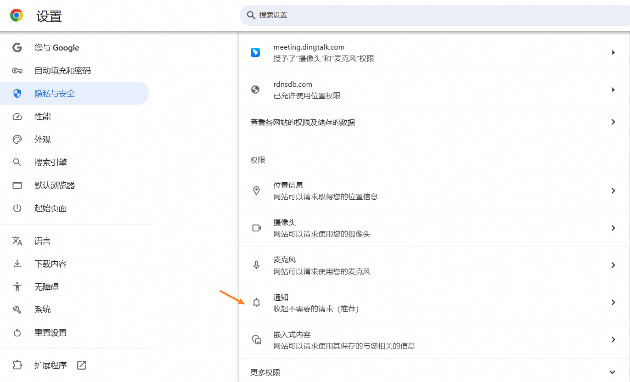Open meeting.dingtalk.com permissions via its arrow
The height and width of the screenshot is (382, 630).
point(613,53)
